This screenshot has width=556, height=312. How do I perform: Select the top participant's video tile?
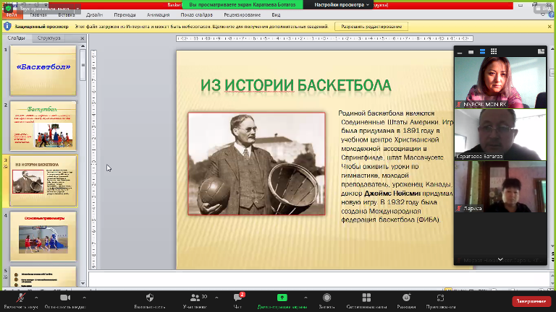[500, 83]
